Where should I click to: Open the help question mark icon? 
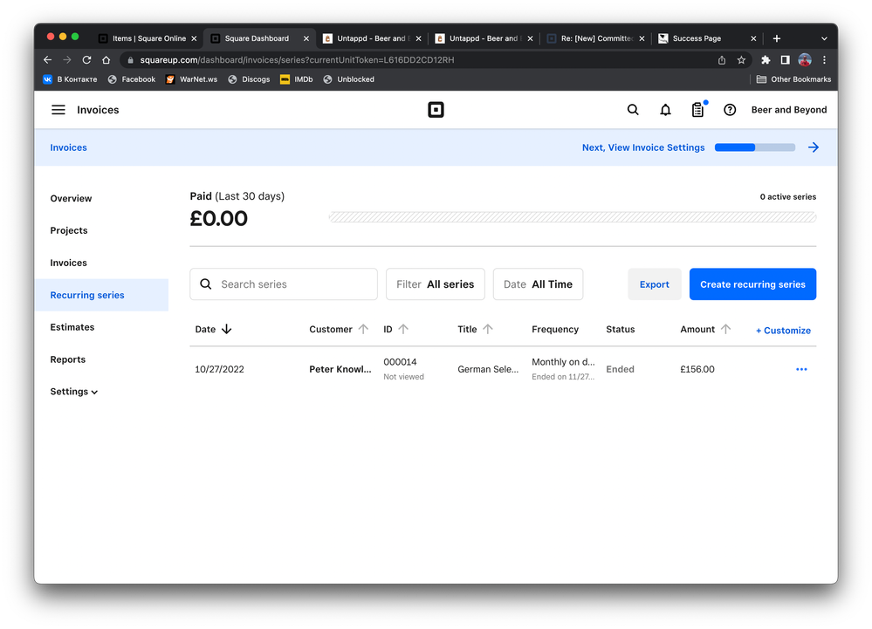pos(730,110)
